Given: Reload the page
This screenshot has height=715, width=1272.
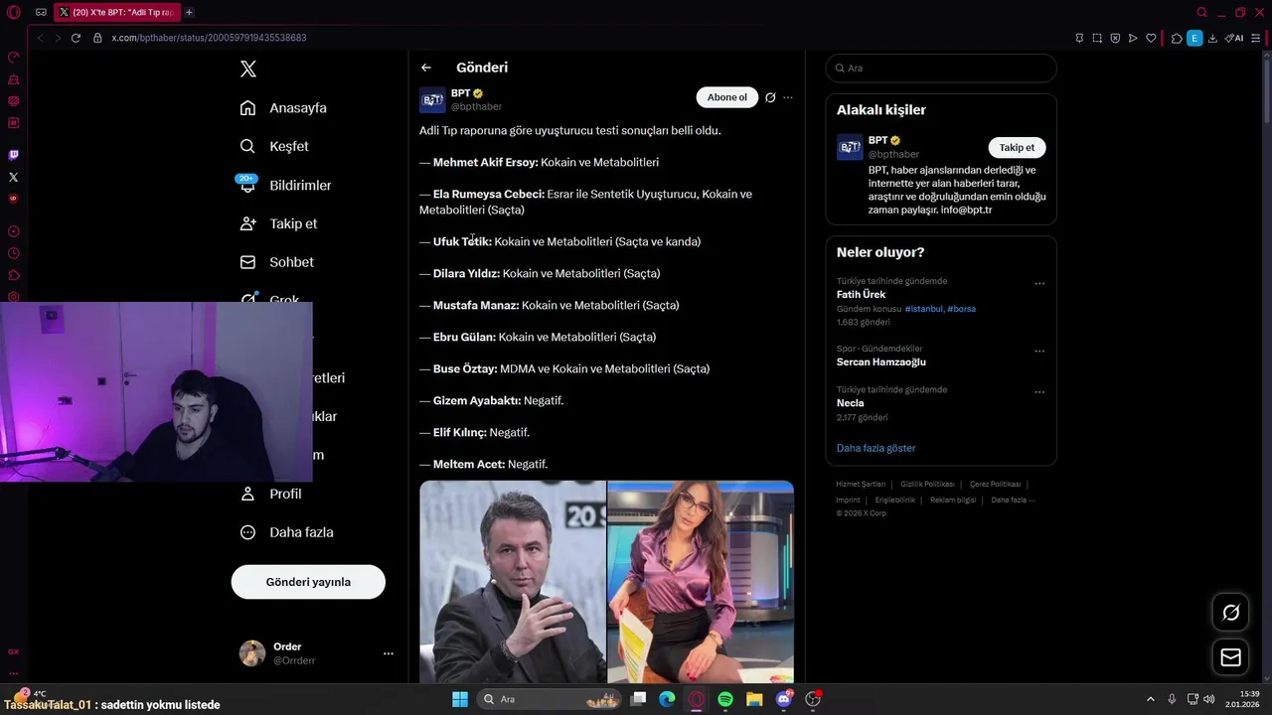Looking at the screenshot, I should 76,38.
